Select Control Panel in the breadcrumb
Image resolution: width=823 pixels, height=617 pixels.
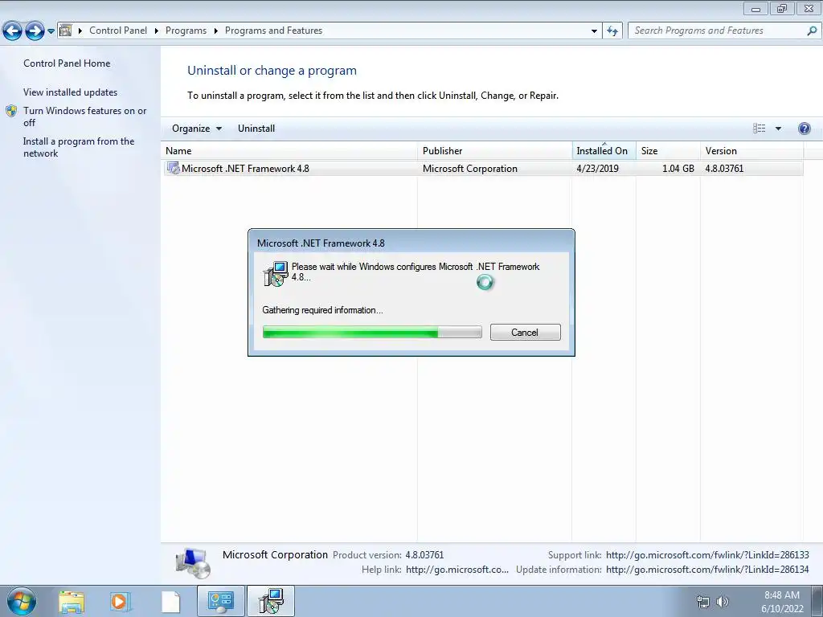(118, 31)
